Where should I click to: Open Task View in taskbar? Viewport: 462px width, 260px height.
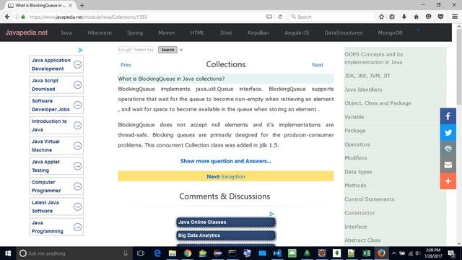click(x=141, y=253)
